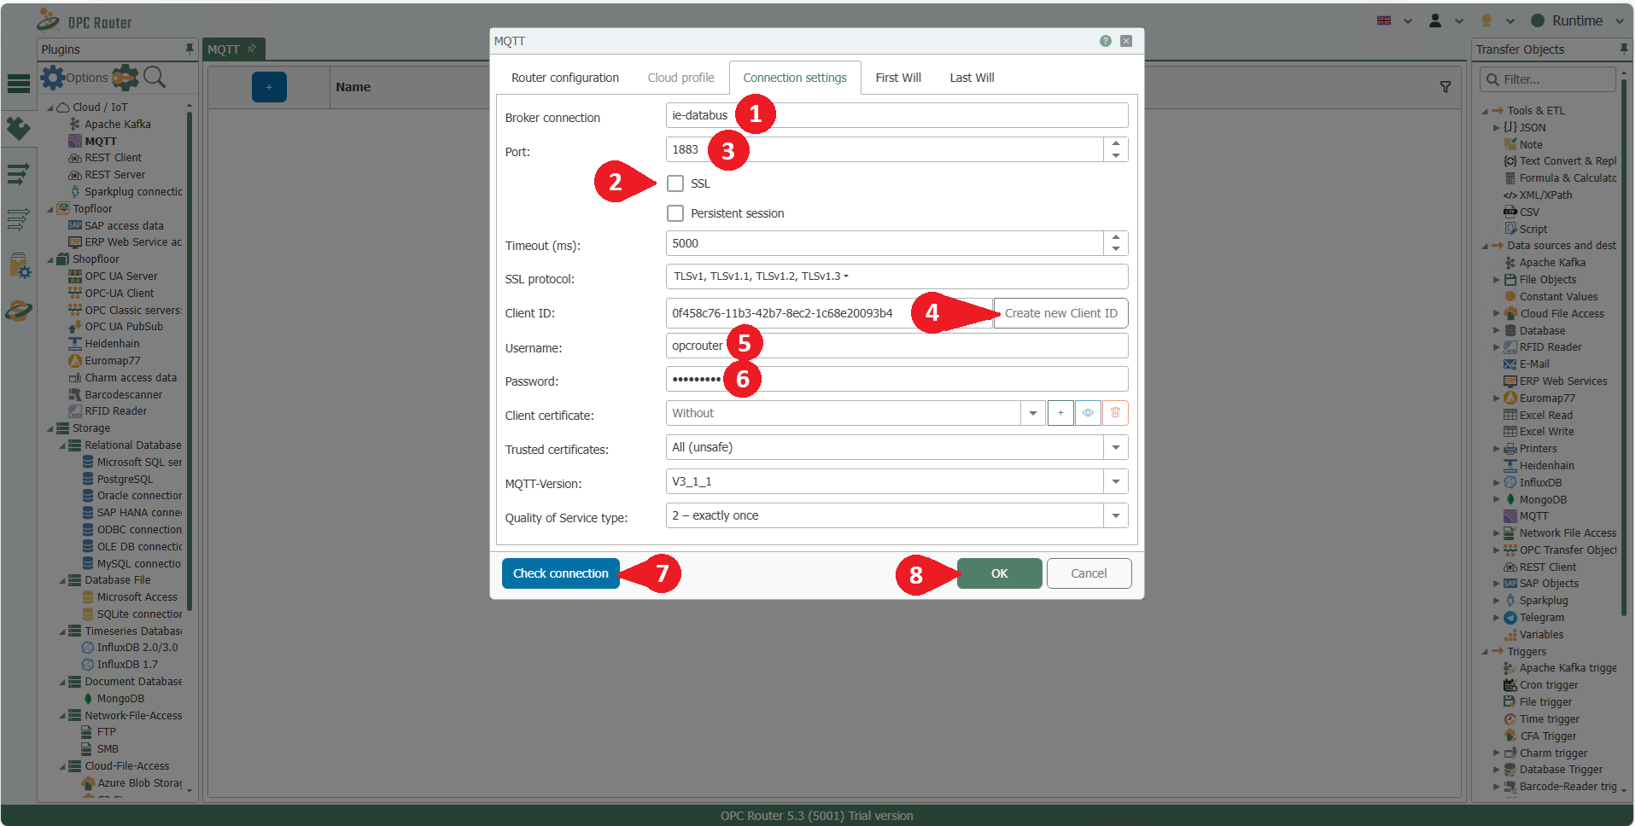Click the hamburger menu icon in the sidebar
The image size is (1635, 826).
[18, 84]
